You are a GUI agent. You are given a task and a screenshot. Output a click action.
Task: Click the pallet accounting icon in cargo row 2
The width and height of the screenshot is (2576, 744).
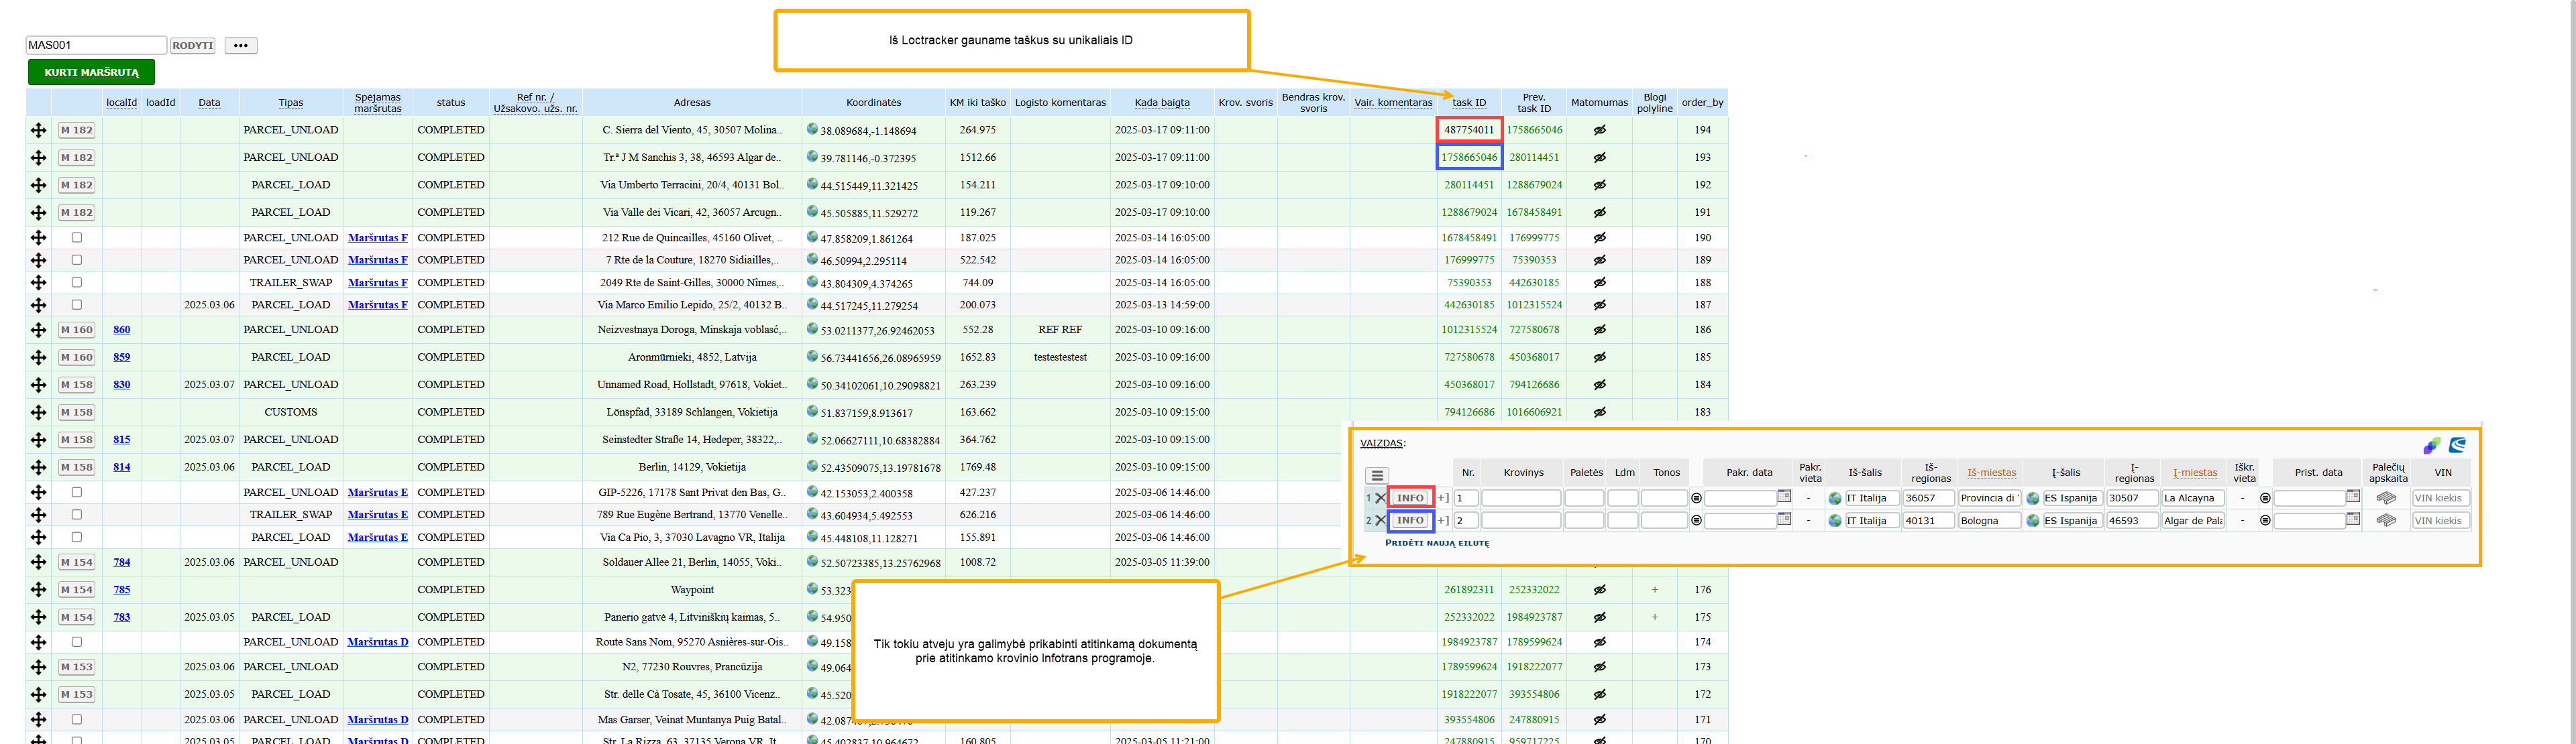point(2386,520)
